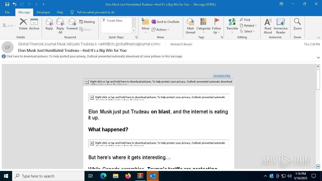Click the Michael E Brown recipient name
The height and width of the screenshot is (181, 322).
pyautogui.click(x=181, y=44)
